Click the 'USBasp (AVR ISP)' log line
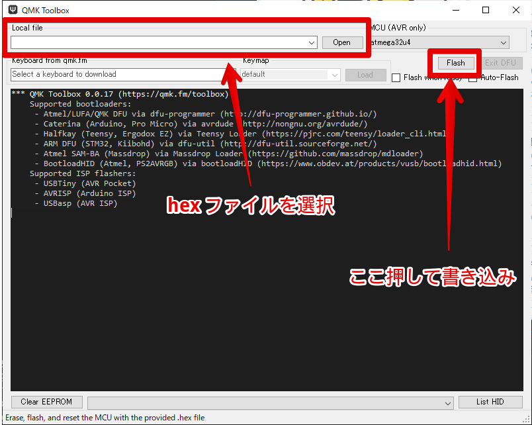 pos(76,203)
